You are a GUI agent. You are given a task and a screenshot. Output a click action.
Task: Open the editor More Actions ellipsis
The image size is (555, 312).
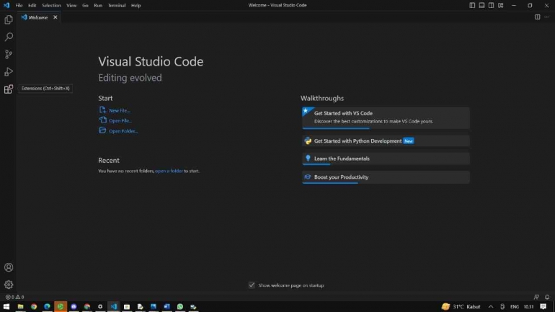pyautogui.click(x=547, y=17)
